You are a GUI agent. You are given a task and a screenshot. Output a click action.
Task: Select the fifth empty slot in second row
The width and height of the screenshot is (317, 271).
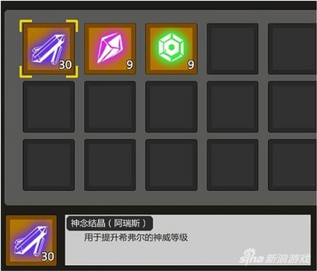[293, 107]
